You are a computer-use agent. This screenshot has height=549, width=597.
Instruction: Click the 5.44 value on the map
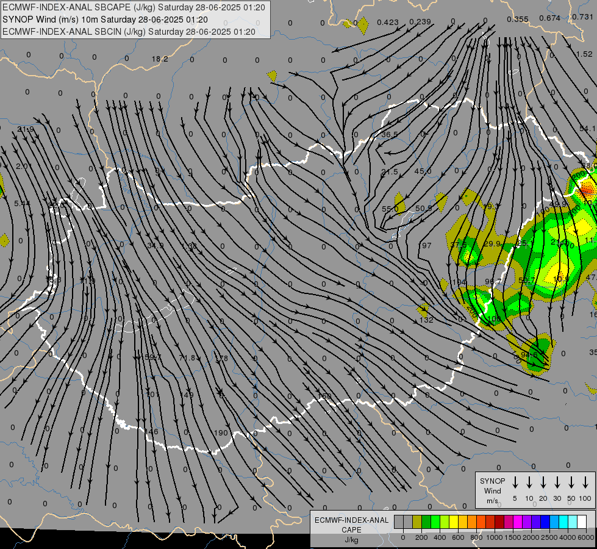coord(22,204)
